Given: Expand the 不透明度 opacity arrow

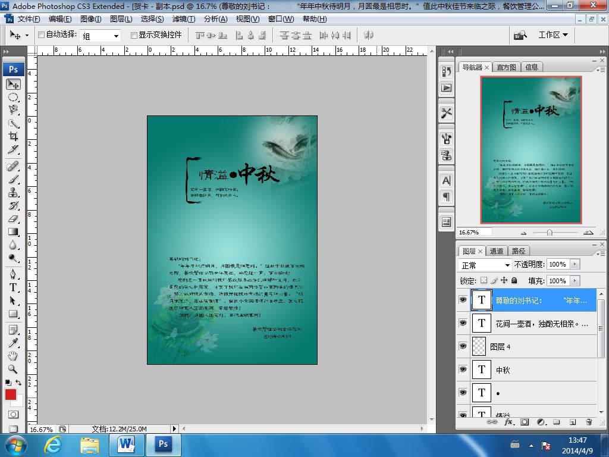Looking at the screenshot, I should pyautogui.click(x=575, y=264).
